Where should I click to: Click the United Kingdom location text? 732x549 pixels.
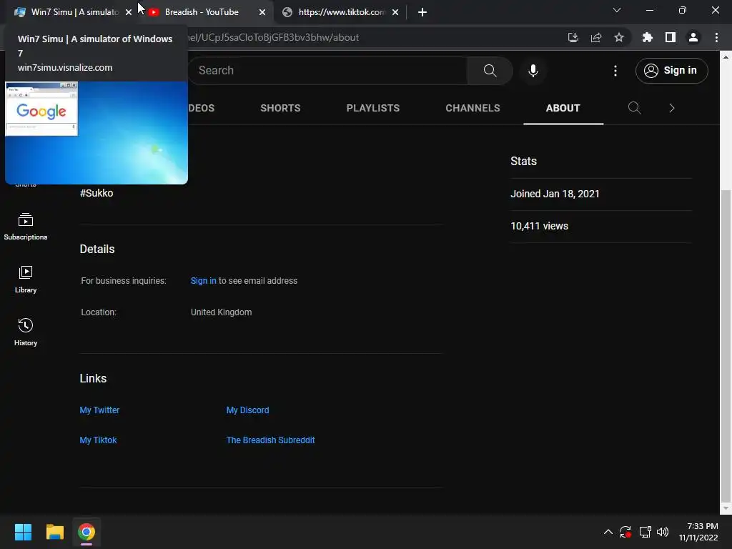(222, 312)
